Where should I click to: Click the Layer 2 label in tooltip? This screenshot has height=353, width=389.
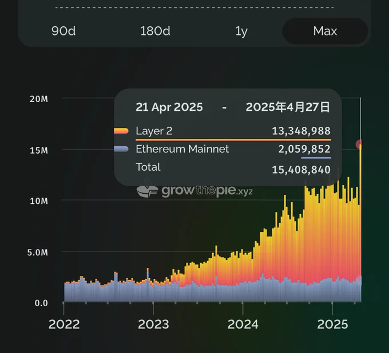pos(154,131)
